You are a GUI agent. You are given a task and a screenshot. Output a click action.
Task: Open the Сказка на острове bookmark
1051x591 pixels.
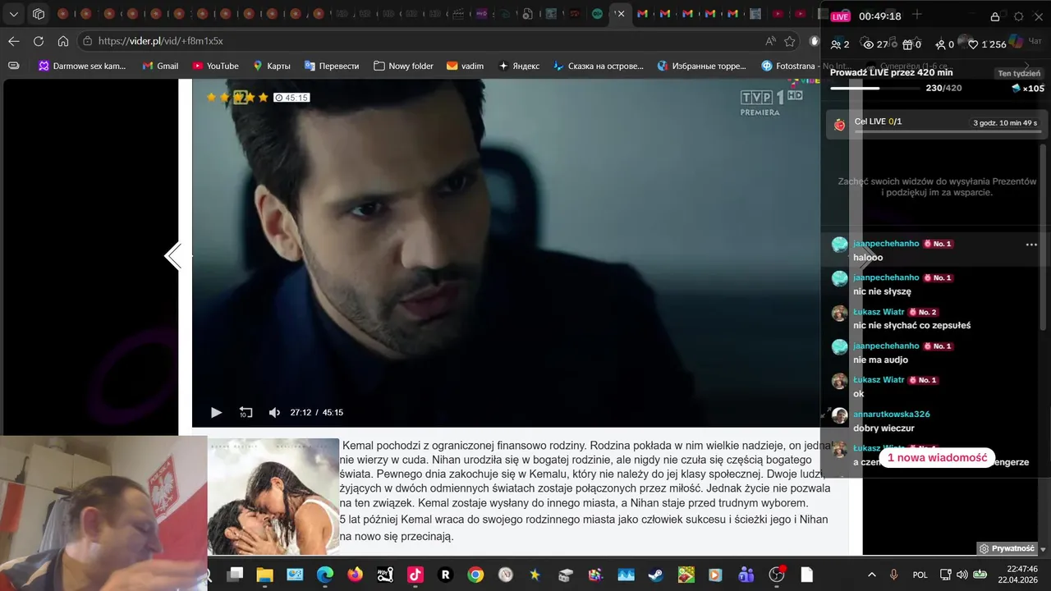599,66
